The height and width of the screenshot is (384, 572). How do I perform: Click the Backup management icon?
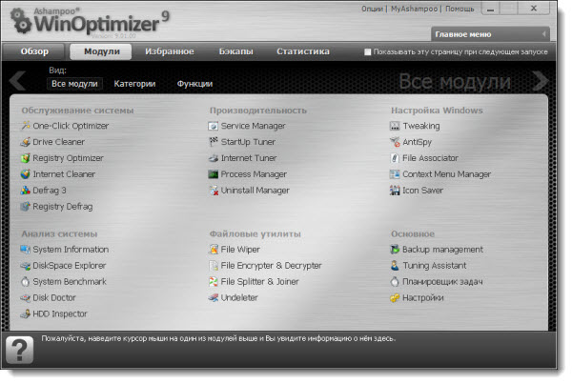(x=395, y=250)
